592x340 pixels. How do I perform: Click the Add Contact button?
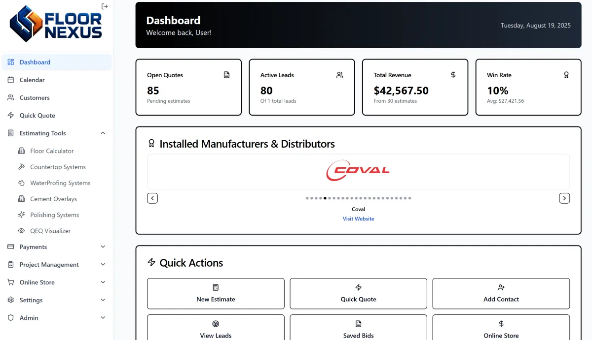(501, 294)
